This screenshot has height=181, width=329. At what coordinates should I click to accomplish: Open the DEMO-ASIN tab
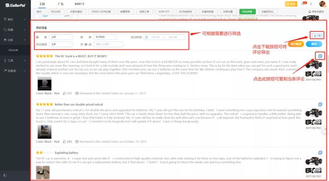tap(101, 11)
